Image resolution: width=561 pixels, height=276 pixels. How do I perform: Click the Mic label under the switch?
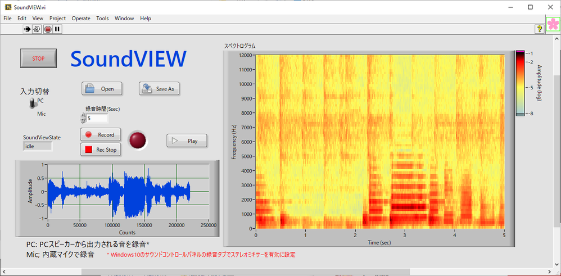(42, 114)
